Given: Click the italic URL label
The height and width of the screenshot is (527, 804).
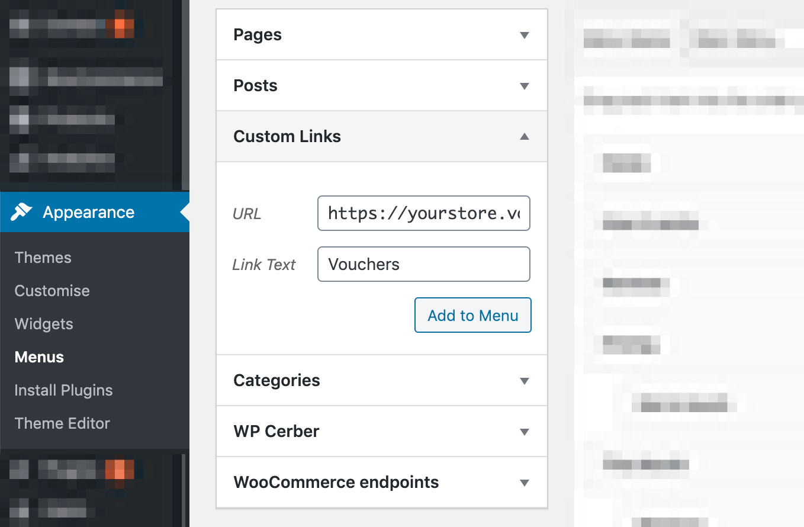Looking at the screenshot, I should point(247,214).
